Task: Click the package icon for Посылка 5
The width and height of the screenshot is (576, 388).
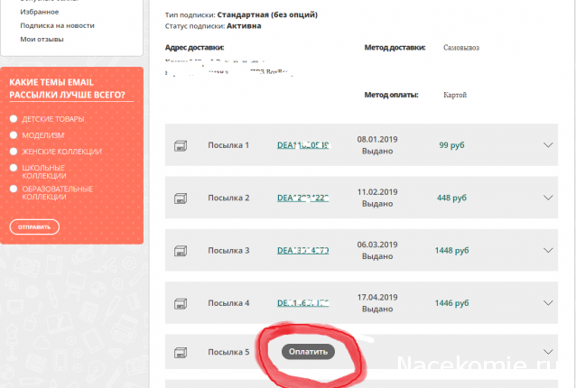Action: coord(180,352)
